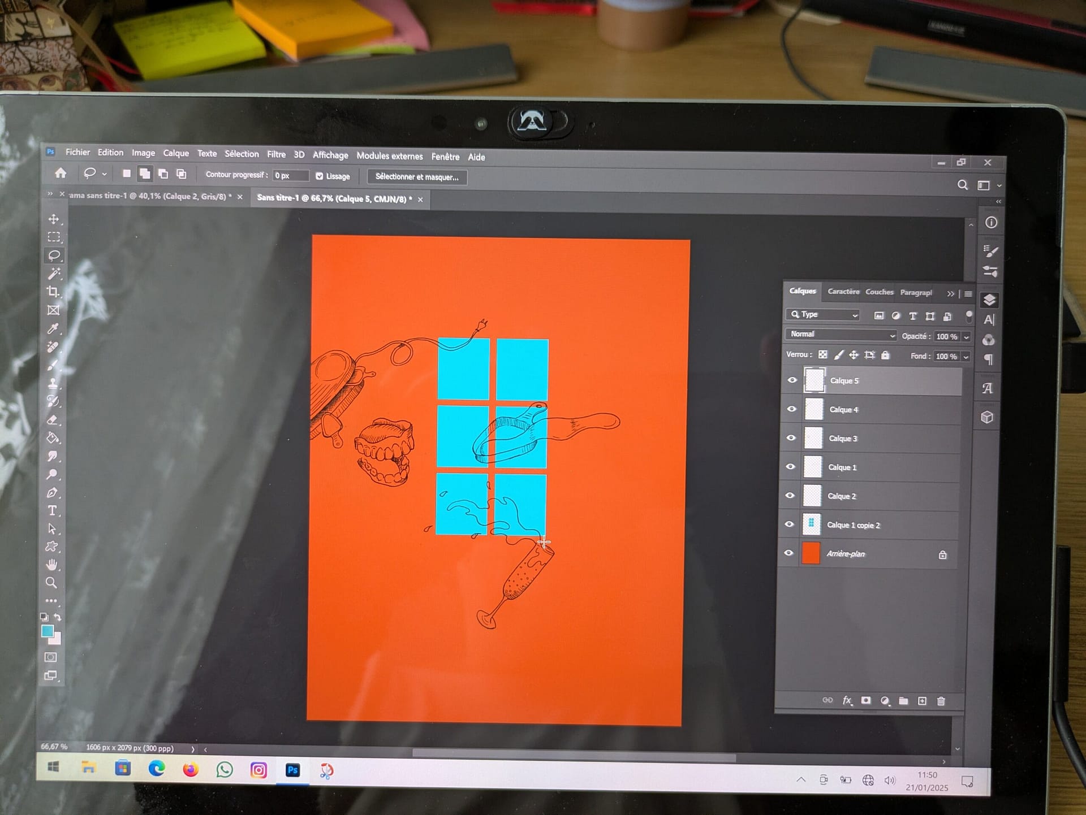The height and width of the screenshot is (815, 1086).
Task: Select the Rectangular Marquee tool
Action: tap(54, 237)
